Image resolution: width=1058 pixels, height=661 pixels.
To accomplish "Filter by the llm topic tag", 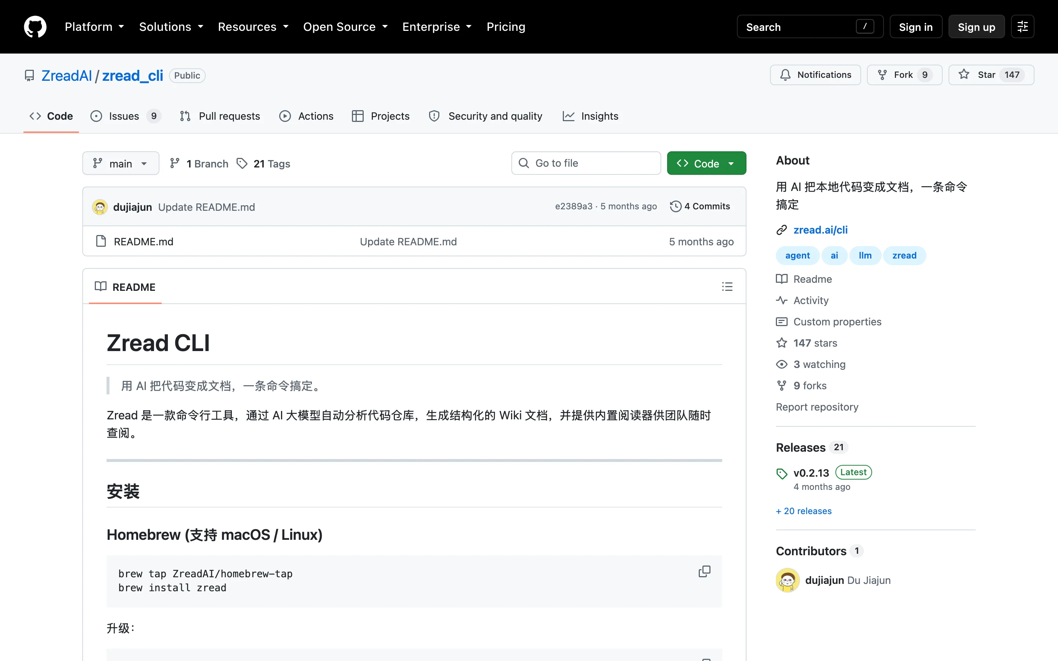I will (x=865, y=255).
